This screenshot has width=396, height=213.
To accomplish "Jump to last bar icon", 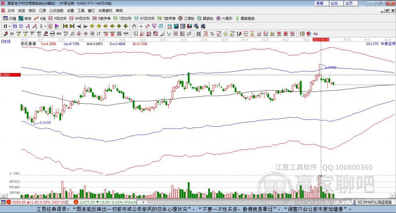I will (72, 26).
